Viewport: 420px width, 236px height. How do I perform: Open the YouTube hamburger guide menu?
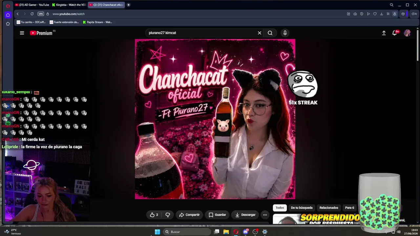click(22, 33)
